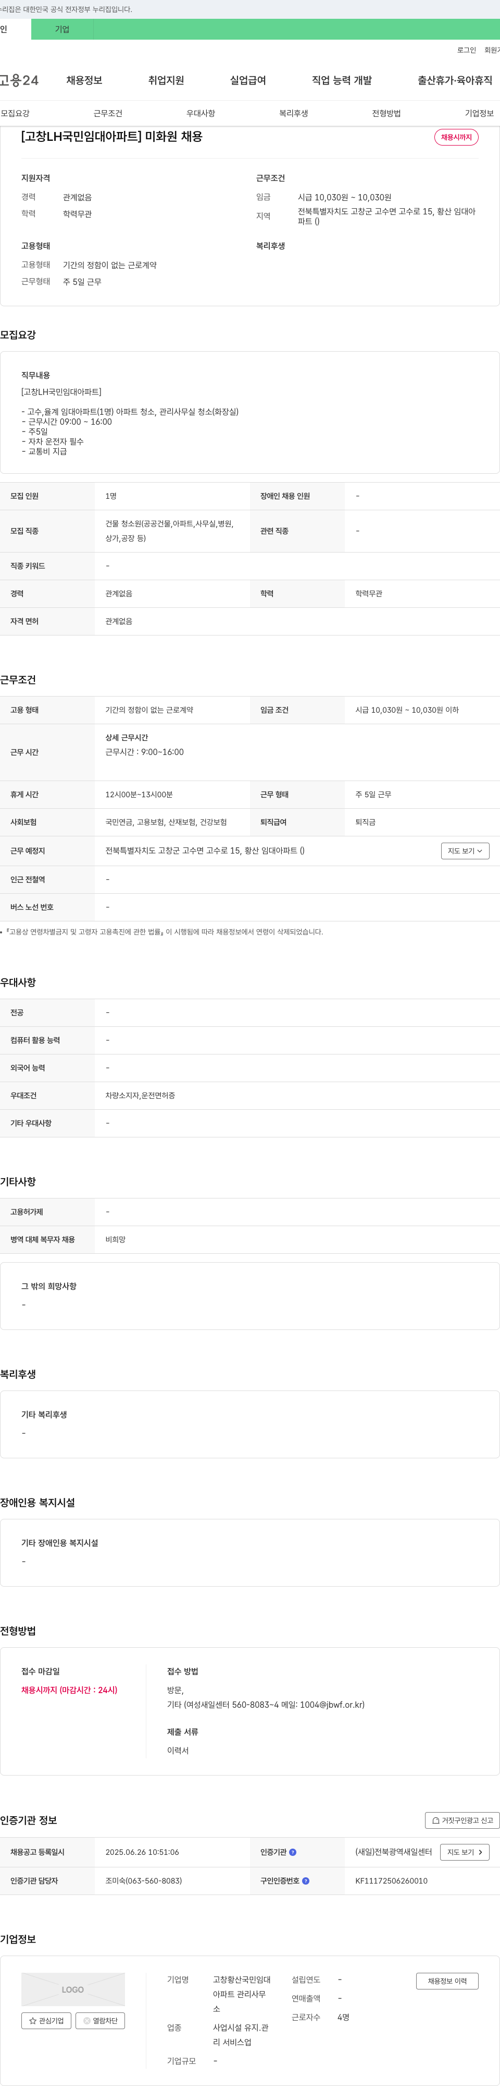
Task: Click the 인증기관 help question-mark icon
Action: 292,1852
